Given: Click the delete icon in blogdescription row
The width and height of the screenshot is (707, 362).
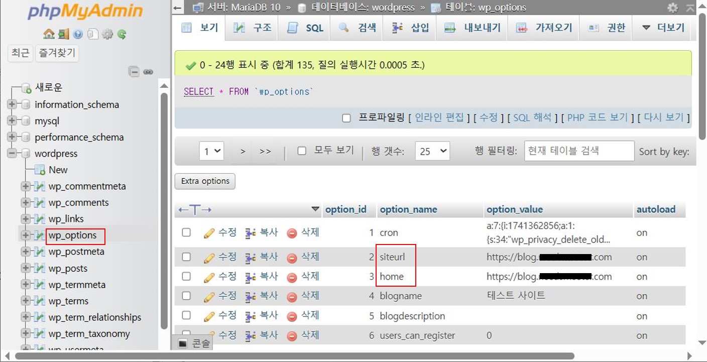Looking at the screenshot, I should point(292,316).
